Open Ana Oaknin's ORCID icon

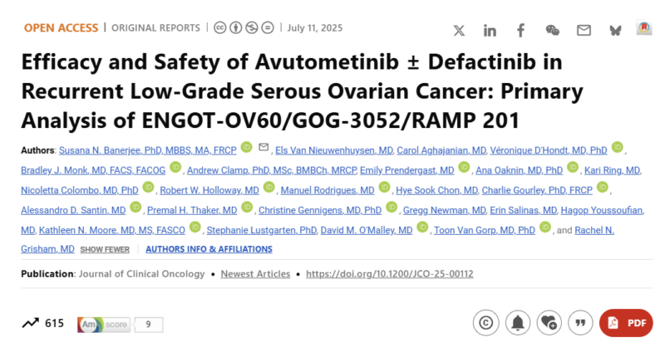point(573,167)
